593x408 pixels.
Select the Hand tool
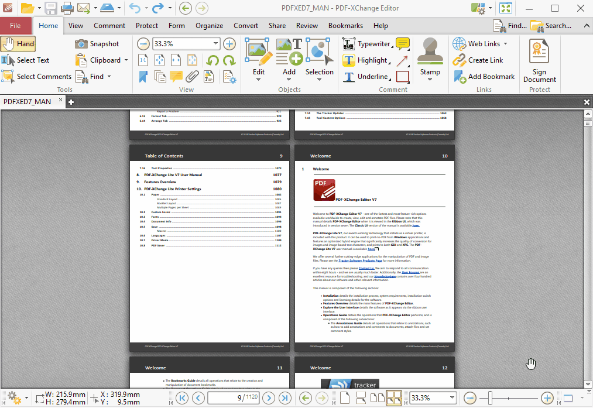click(x=18, y=44)
